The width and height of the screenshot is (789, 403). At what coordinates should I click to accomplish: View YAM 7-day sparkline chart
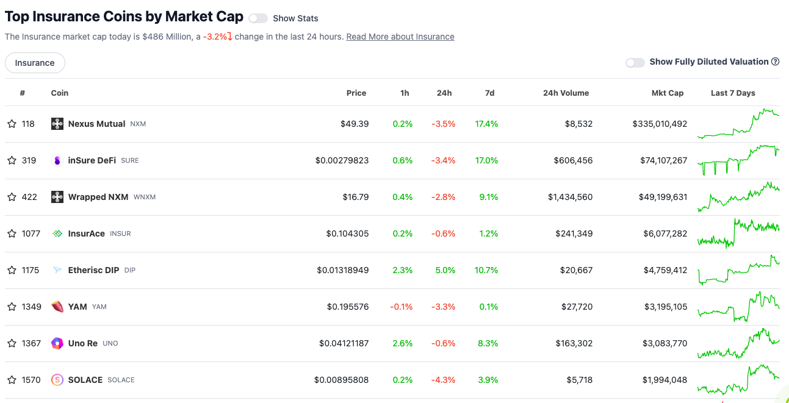tap(738, 307)
